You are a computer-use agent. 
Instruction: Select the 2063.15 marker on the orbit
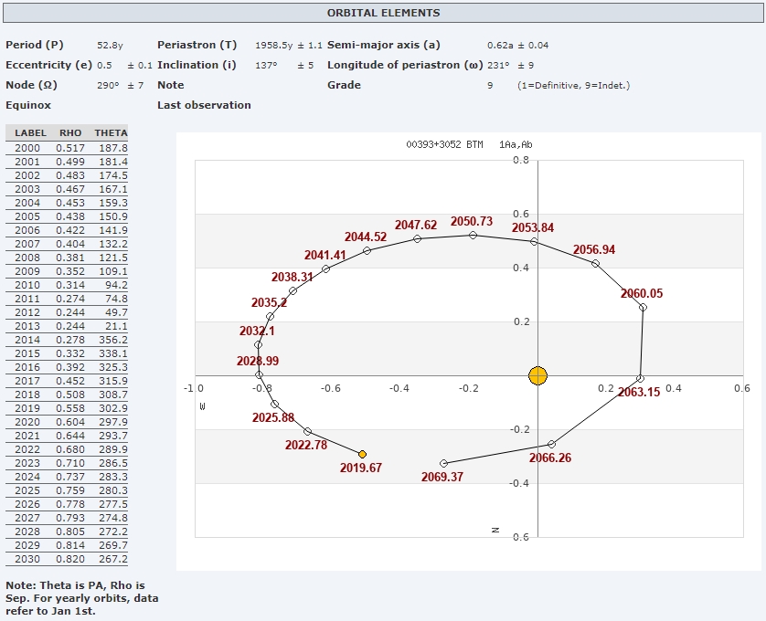pos(640,379)
